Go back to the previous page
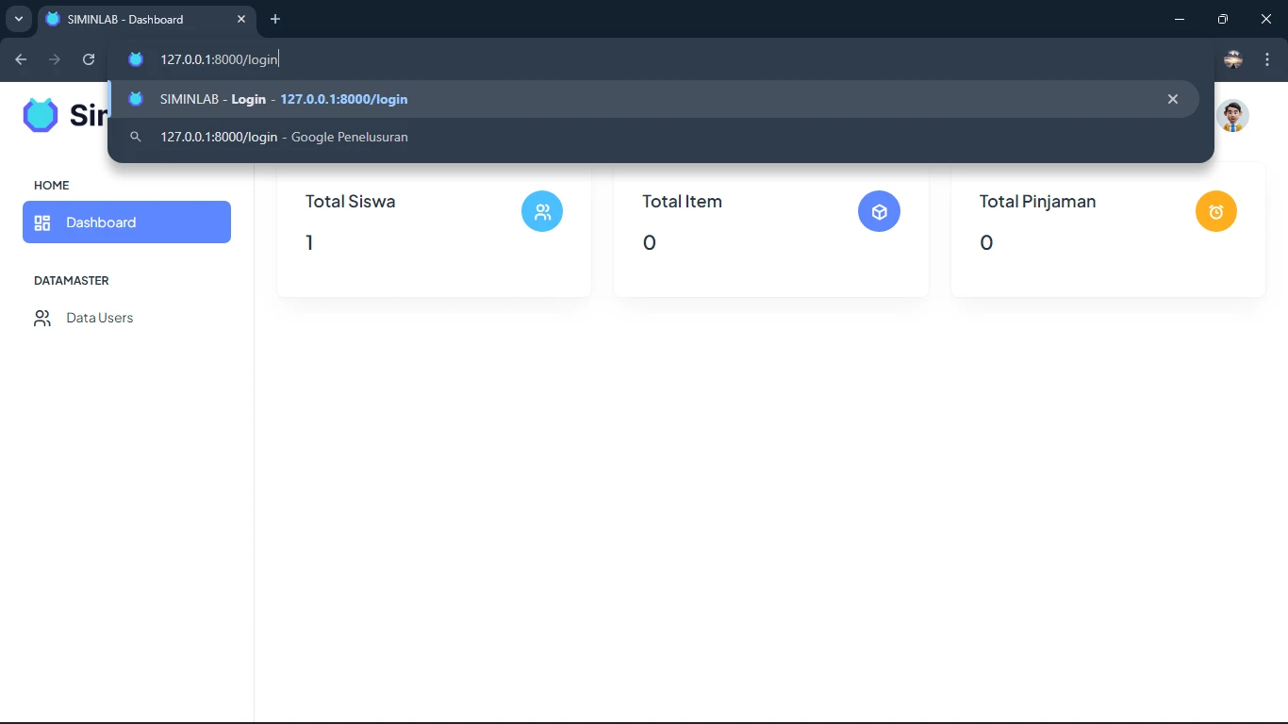 (21, 59)
